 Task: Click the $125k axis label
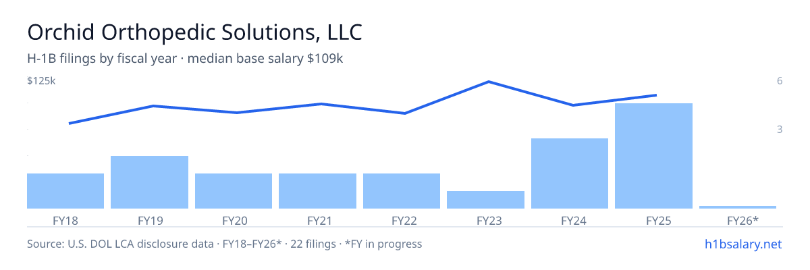41,82
